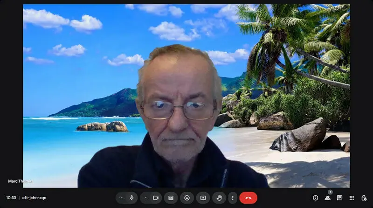Open the activities grid icon

352,198
